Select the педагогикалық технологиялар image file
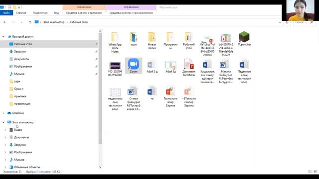The image size is (319, 179). click(115, 99)
